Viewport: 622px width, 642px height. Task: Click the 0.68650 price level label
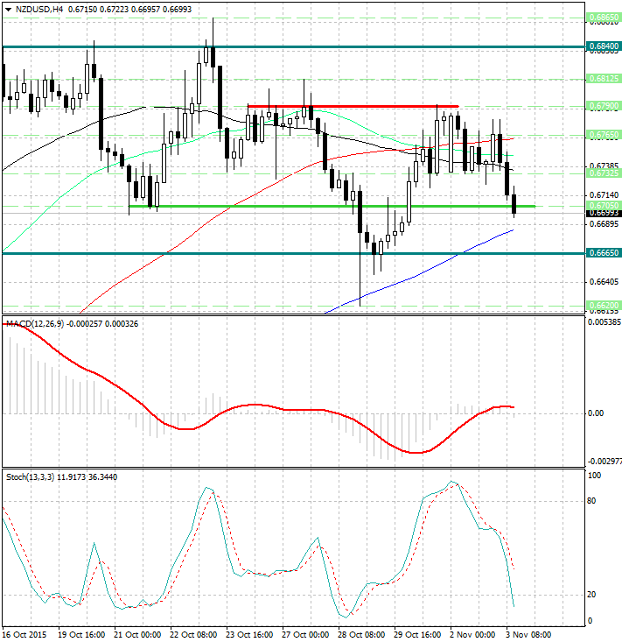tap(604, 18)
